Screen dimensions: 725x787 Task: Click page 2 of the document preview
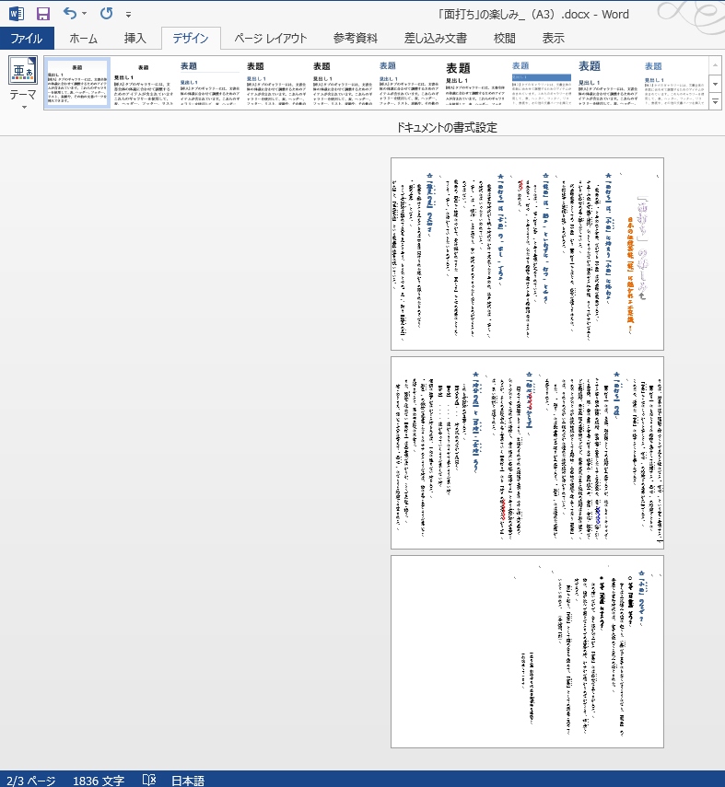(527, 453)
